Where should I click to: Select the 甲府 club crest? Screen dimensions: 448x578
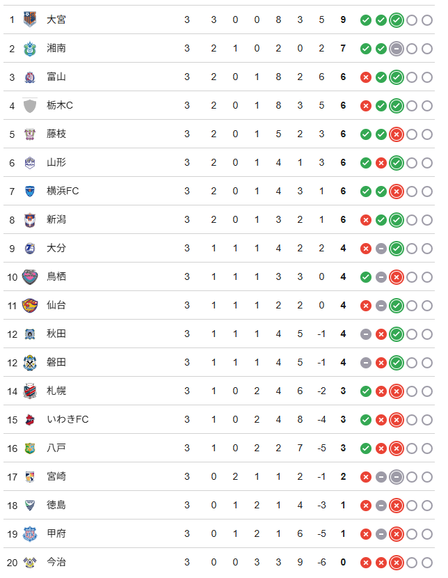pyautogui.click(x=30, y=533)
